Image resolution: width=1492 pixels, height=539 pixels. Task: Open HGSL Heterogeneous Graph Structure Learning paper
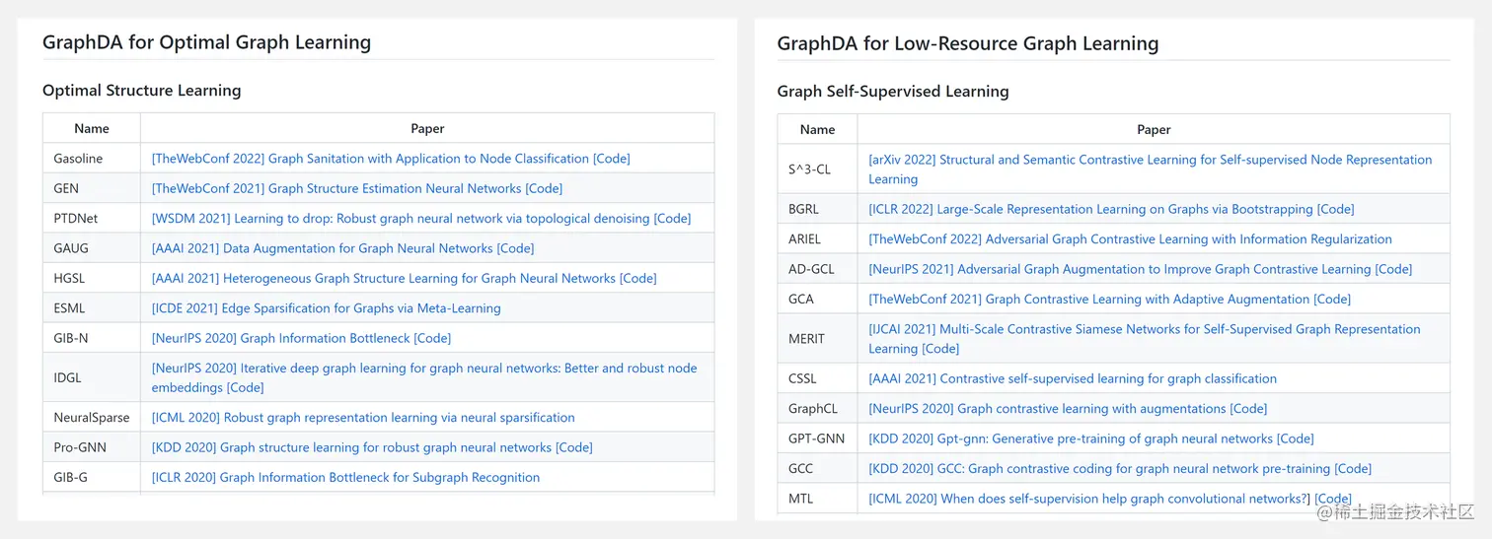[x=383, y=279]
